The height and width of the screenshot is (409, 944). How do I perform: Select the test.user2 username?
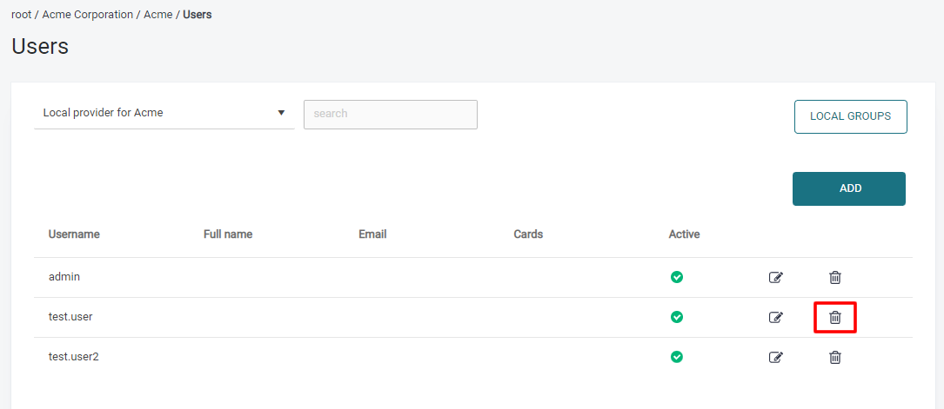74,357
